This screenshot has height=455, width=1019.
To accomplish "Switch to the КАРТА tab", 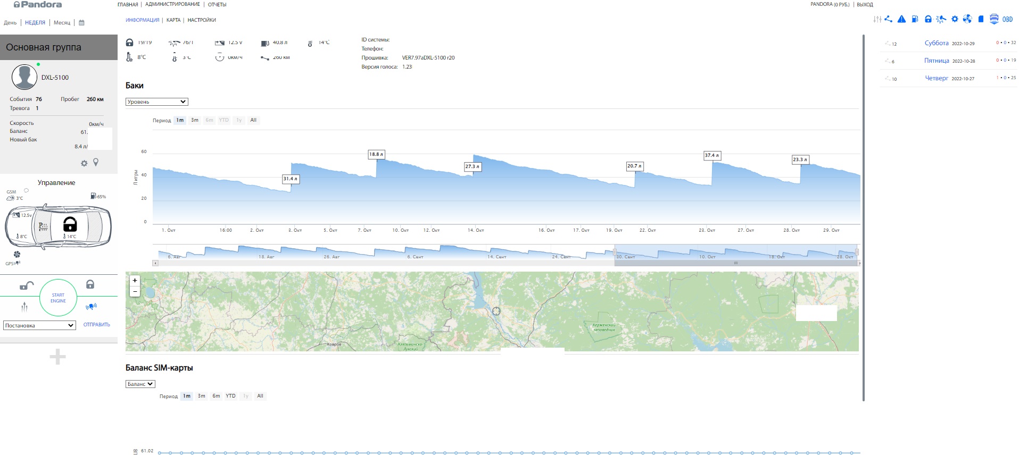I will point(173,20).
